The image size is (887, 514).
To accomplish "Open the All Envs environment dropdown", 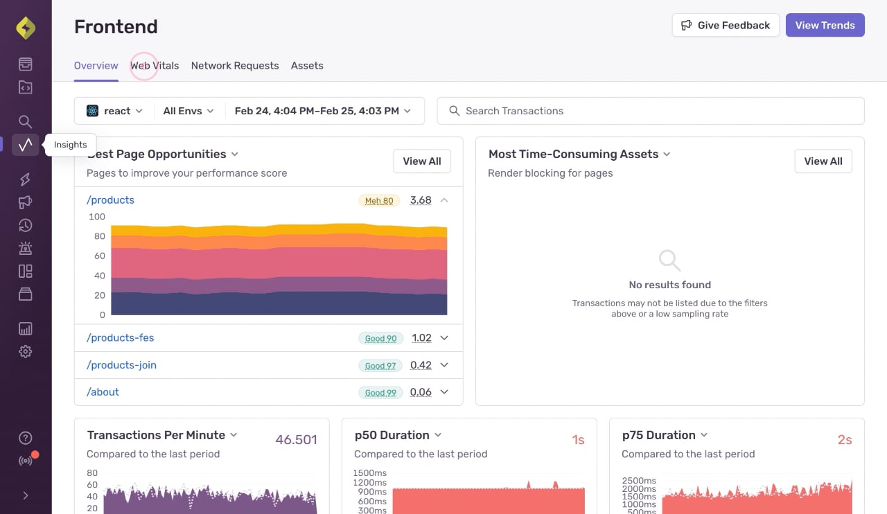I will coord(188,111).
